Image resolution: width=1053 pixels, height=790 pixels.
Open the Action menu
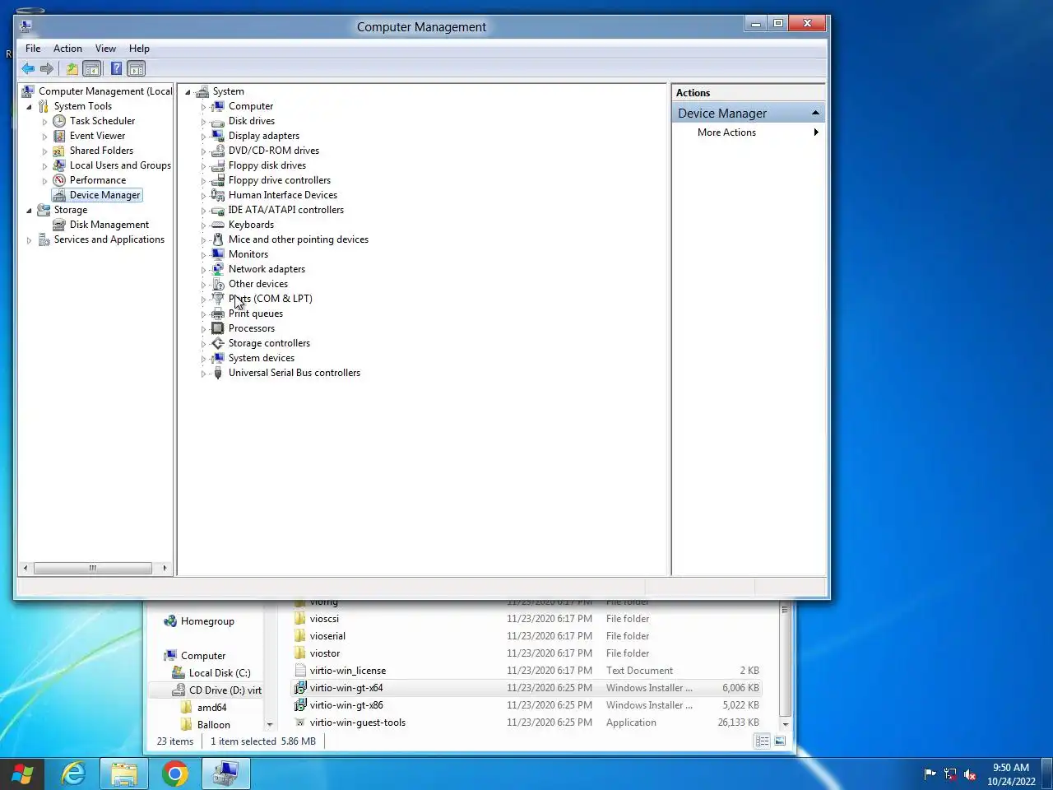[x=67, y=49]
